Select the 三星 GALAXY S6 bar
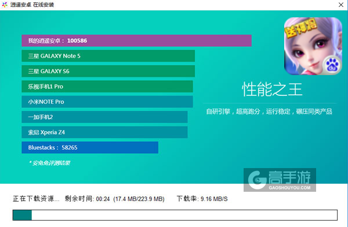Screen dimensions: 348x227 [x=108, y=71]
